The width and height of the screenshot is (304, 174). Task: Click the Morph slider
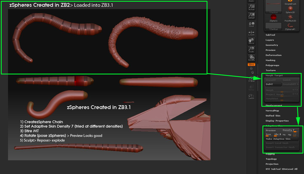coord(282,90)
